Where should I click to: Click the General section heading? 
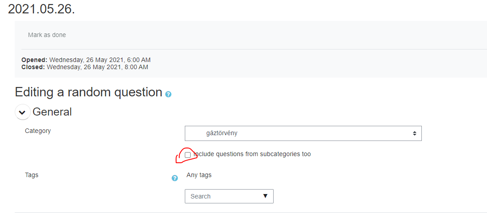52,112
